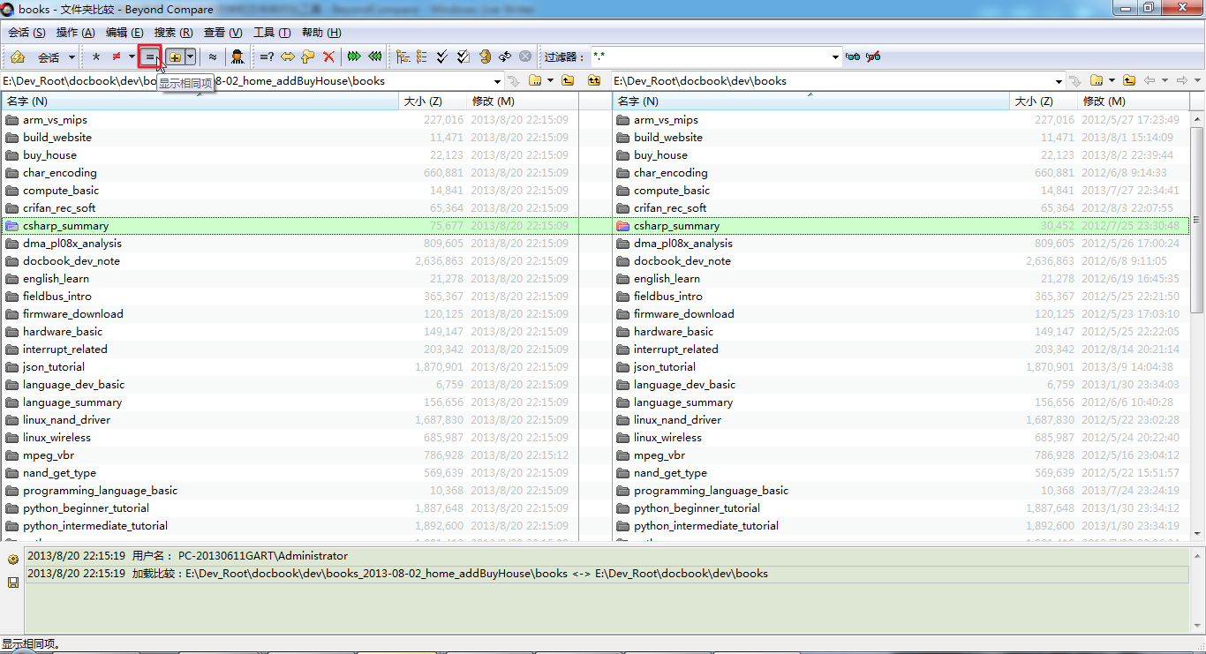Toggle the show same items (=) button

tap(150, 57)
